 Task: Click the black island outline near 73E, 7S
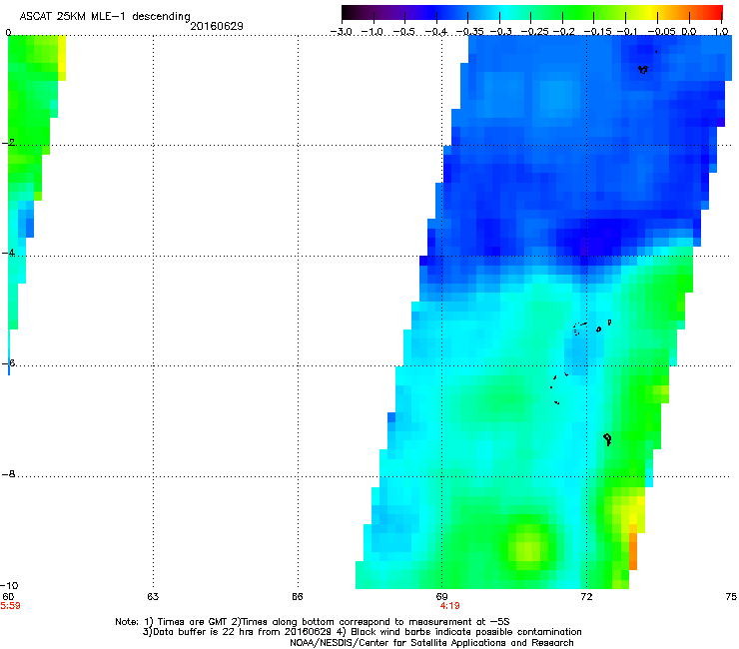[x=607, y=439]
